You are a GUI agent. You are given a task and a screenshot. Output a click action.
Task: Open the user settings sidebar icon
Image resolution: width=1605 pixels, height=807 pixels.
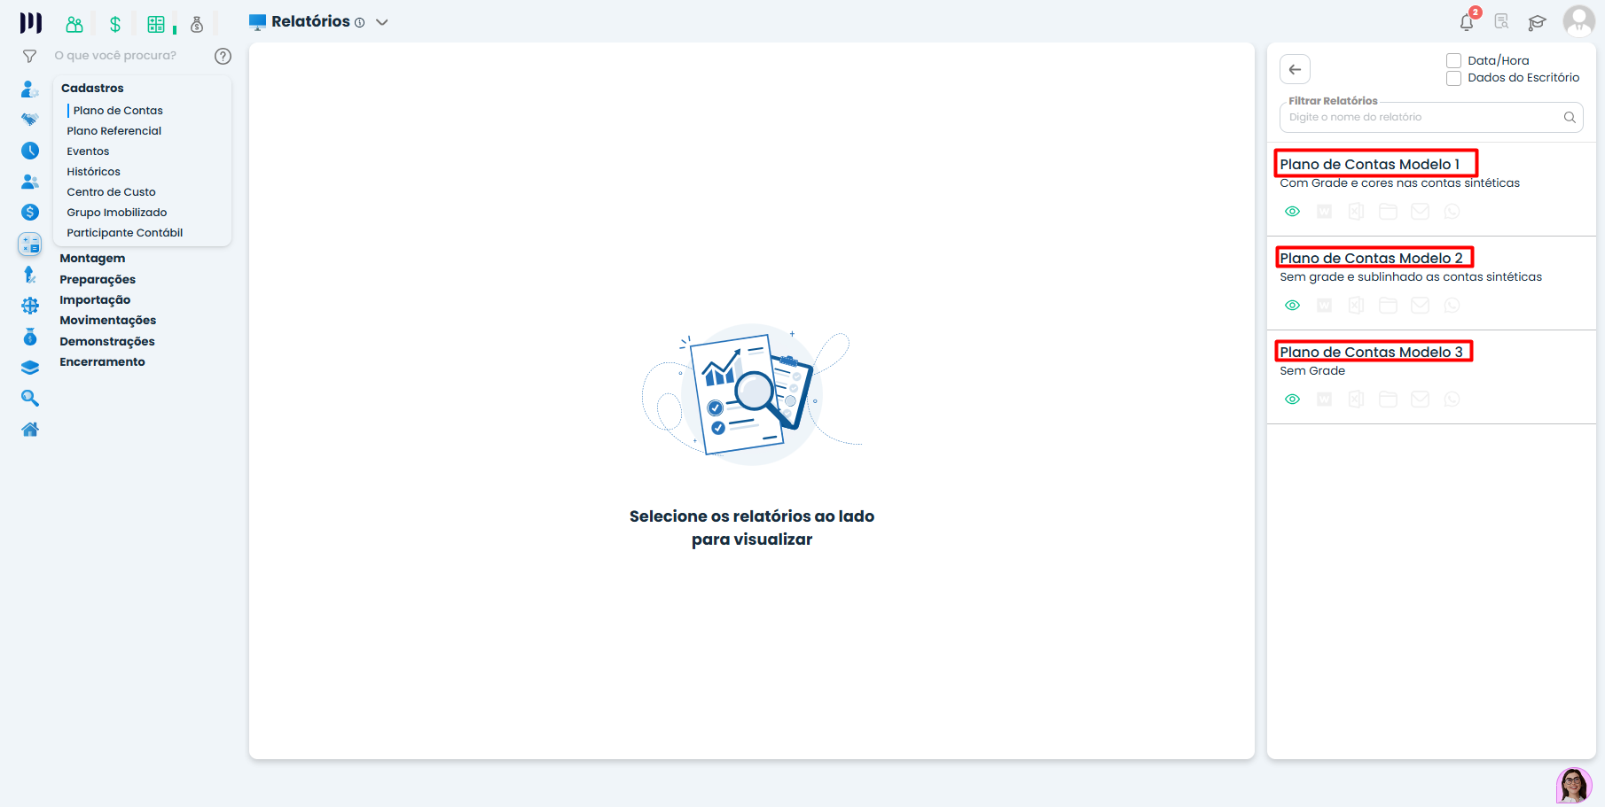(x=30, y=89)
